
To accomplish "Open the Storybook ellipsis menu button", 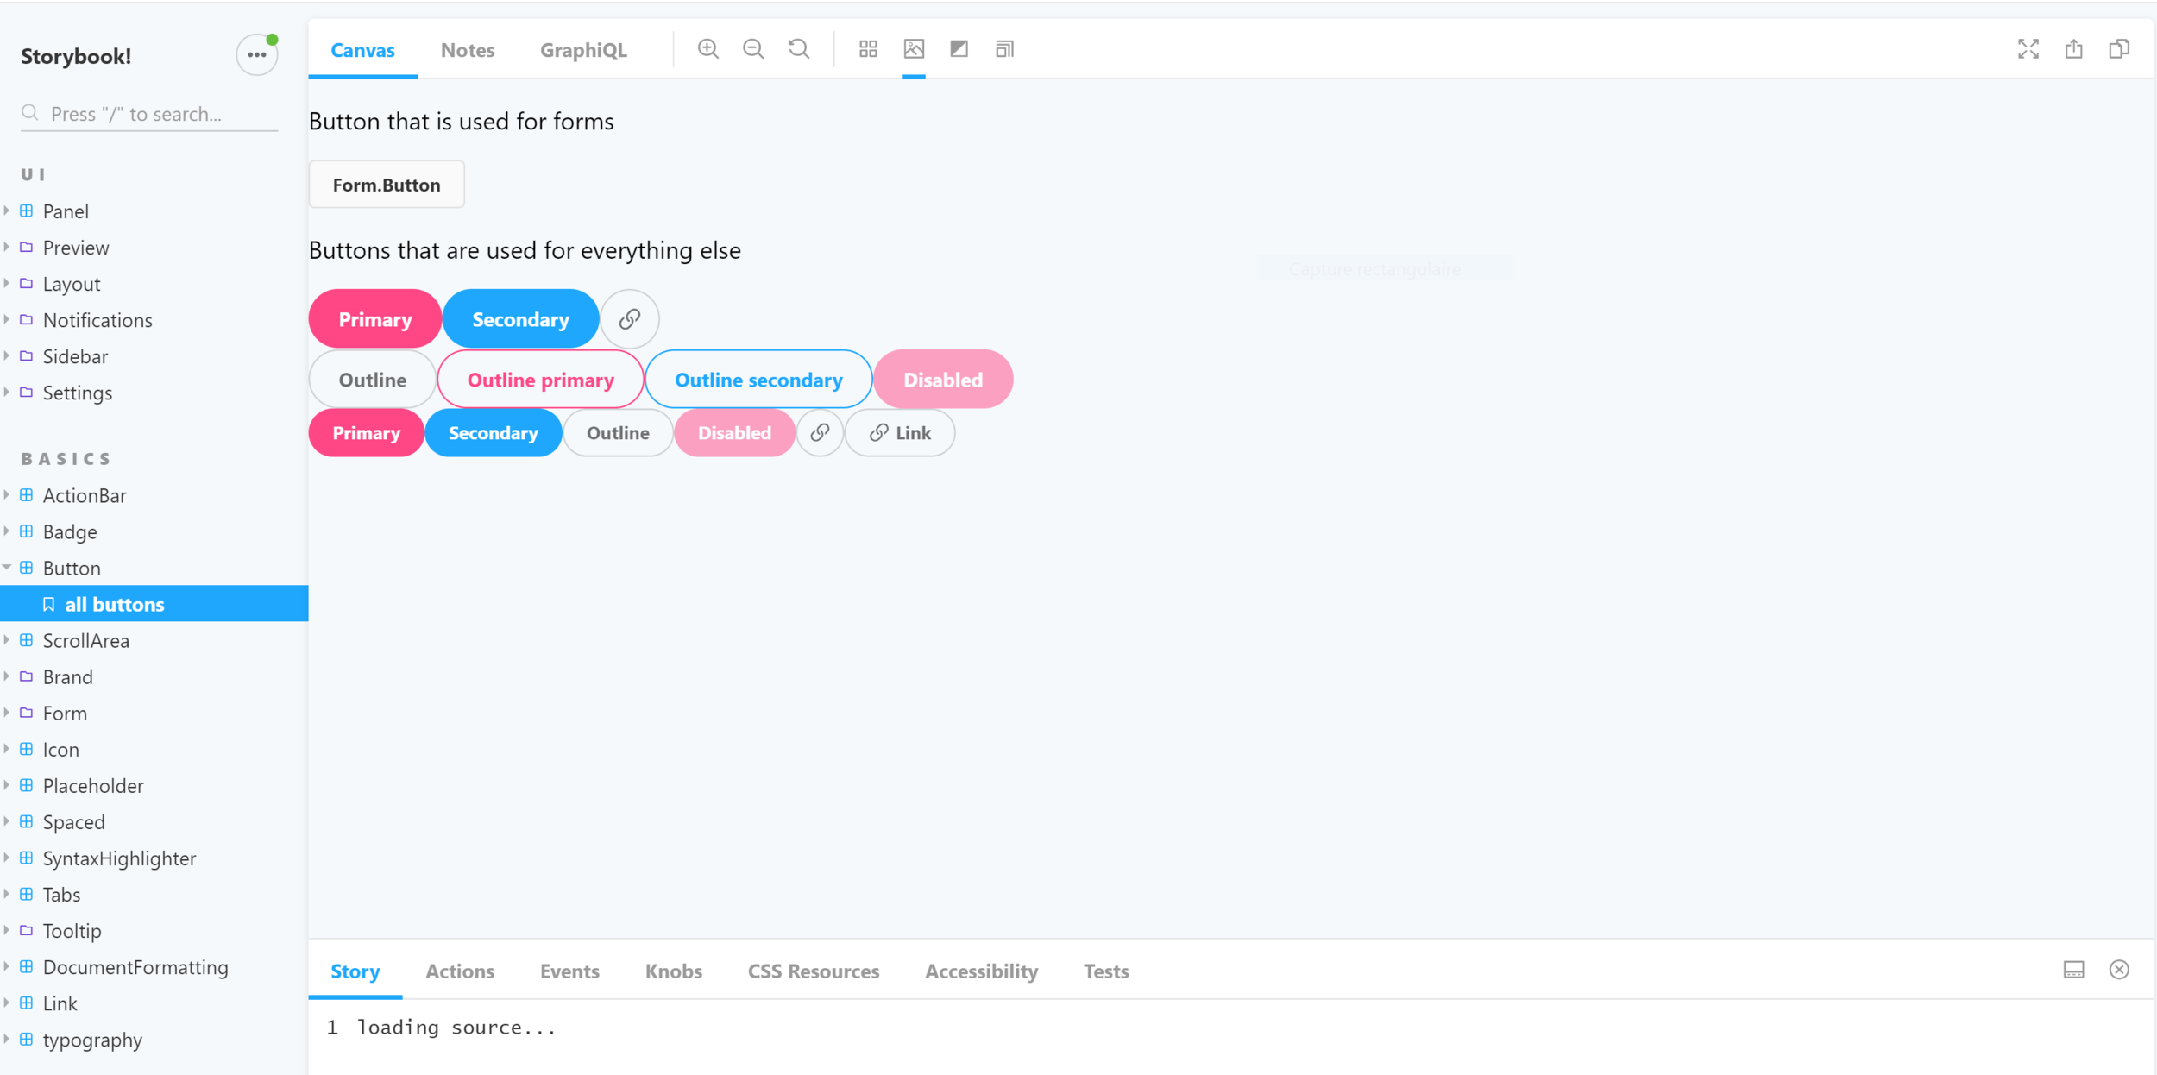I will click(256, 55).
